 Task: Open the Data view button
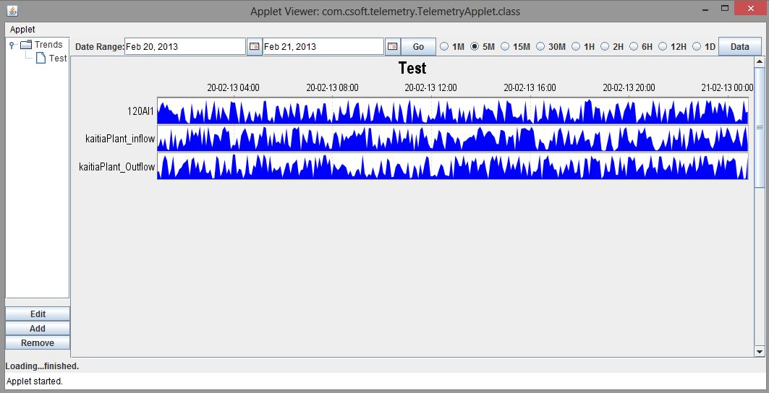pos(739,46)
